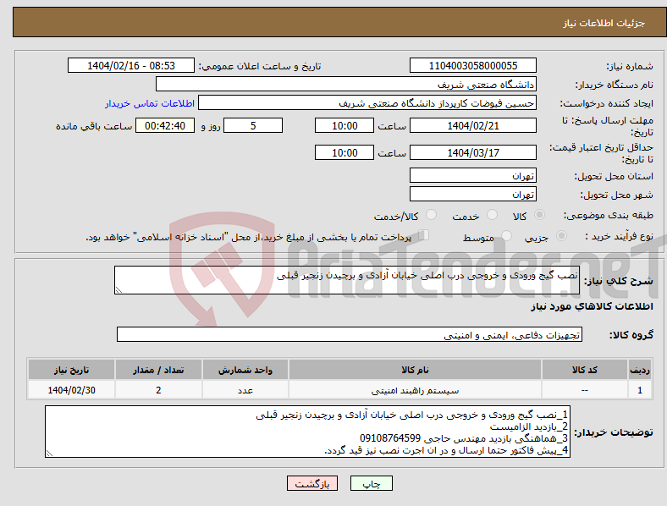Click the response deadline time 10:00 field
The width and height of the screenshot is (667, 506).
coord(345,126)
